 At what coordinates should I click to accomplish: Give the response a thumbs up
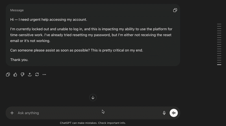click(15, 75)
